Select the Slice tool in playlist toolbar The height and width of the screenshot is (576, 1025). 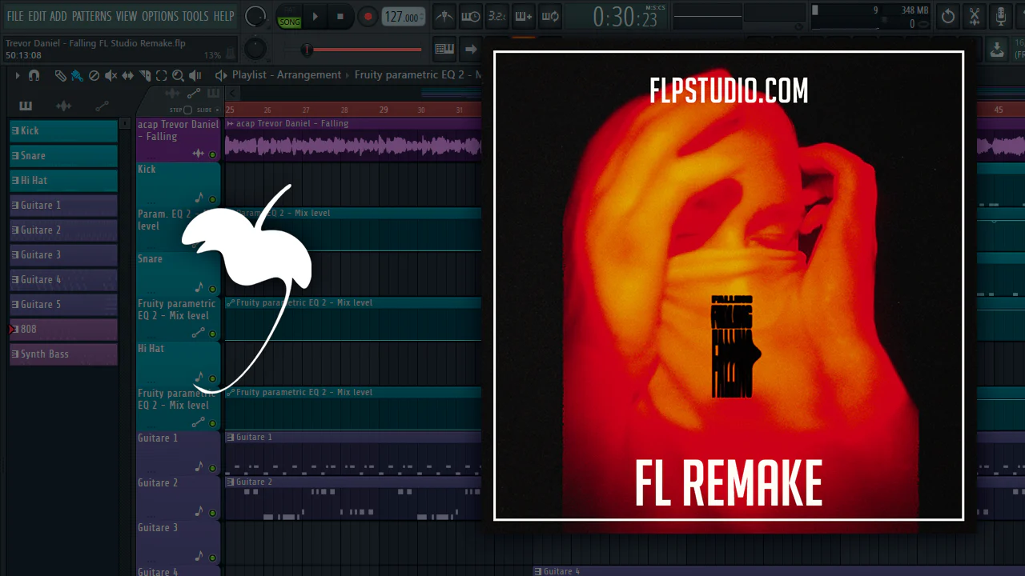(144, 75)
